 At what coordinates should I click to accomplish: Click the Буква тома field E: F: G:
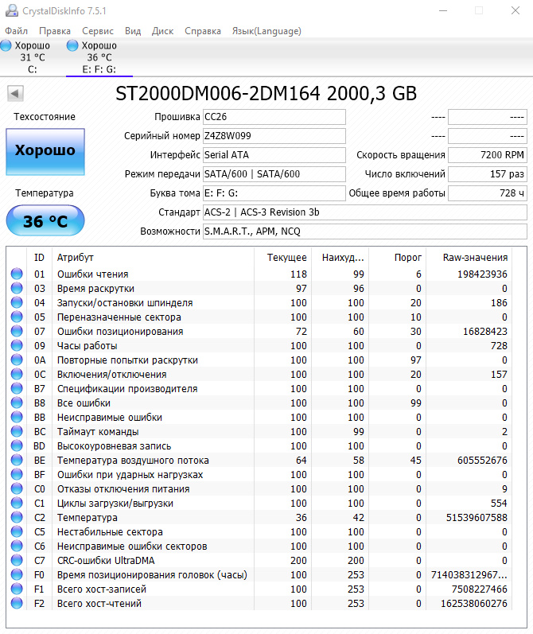(274, 193)
